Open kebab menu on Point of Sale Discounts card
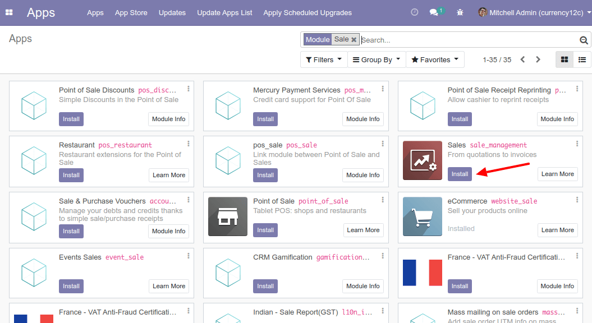The width and height of the screenshot is (592, 323). [189, 89]
